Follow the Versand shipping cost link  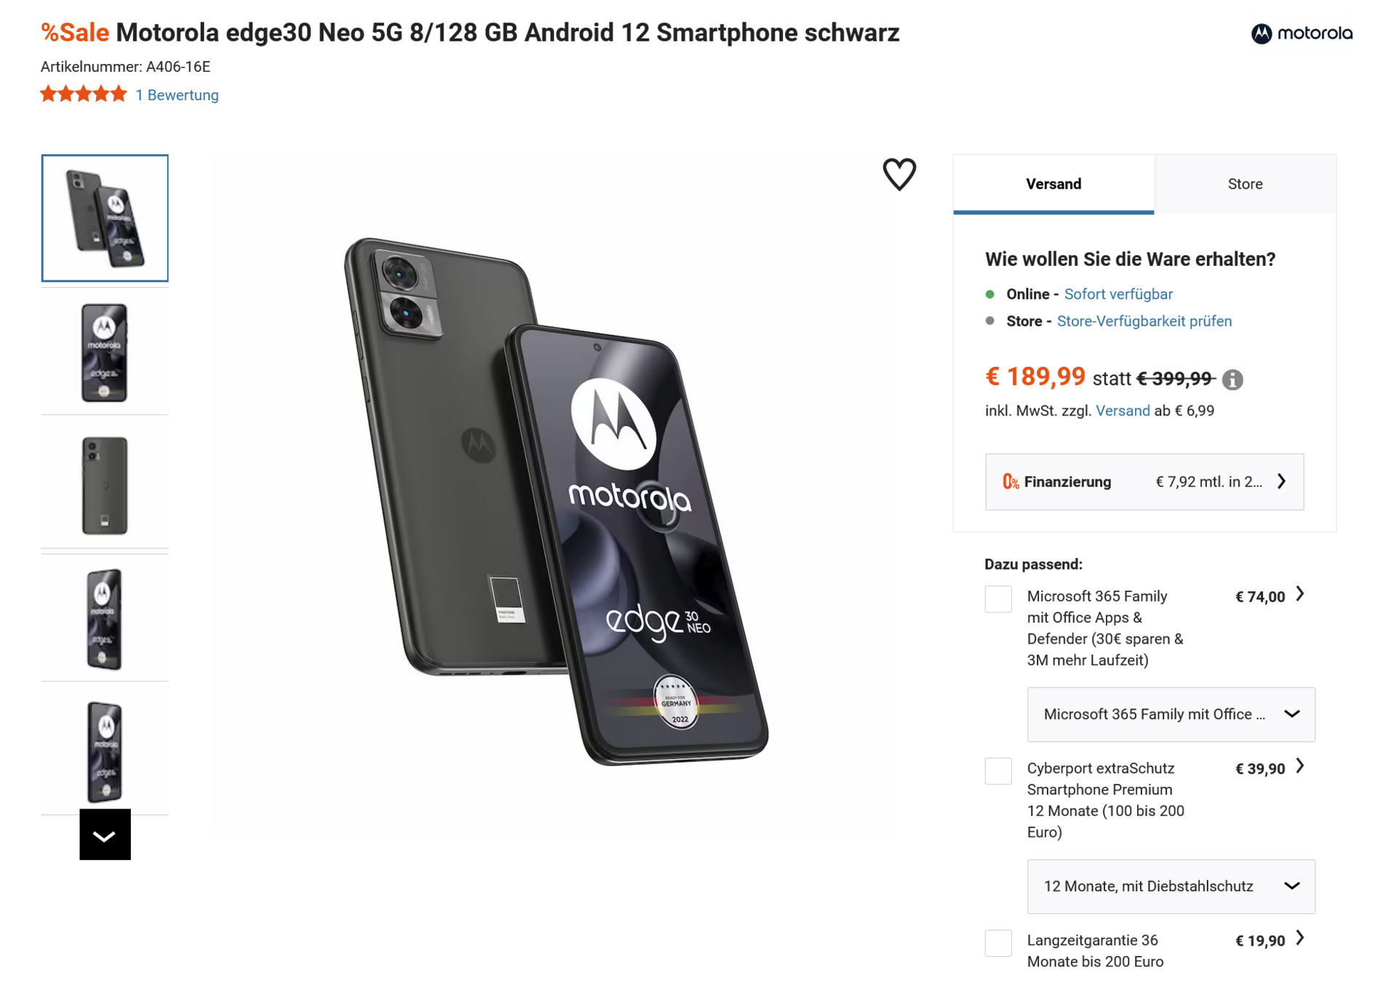click(x=1122, y=410)
